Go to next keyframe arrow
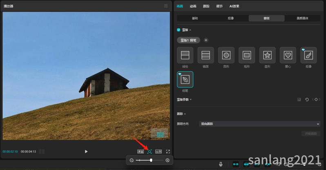 319,99
